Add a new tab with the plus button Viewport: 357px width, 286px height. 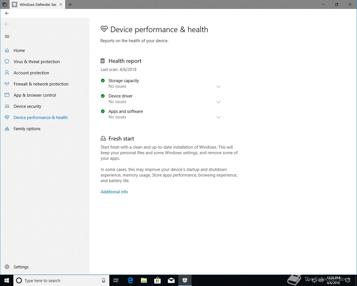70,4
